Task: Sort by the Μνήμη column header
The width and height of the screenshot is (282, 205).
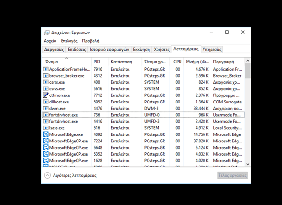Action: (x=197, y=62)
